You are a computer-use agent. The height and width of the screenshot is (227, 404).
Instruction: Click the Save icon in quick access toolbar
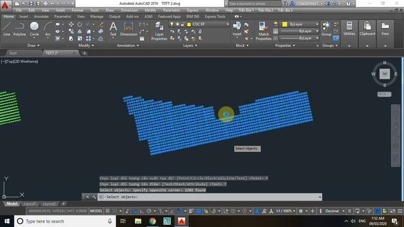(x=31, y=4)
